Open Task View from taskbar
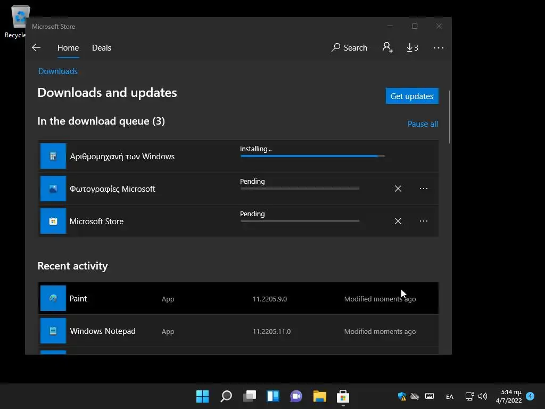Image resolution: width=545 pixels, height=409 pixels. pos(250,396)
